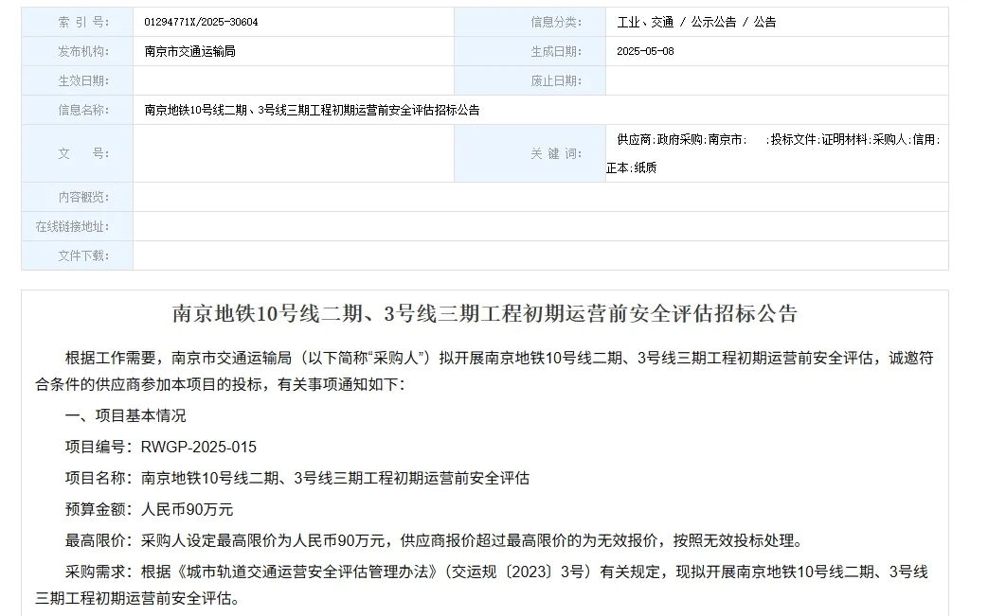Click the large announcement title heading
This screenshot has width=988, height=616.
click(485, 313)
